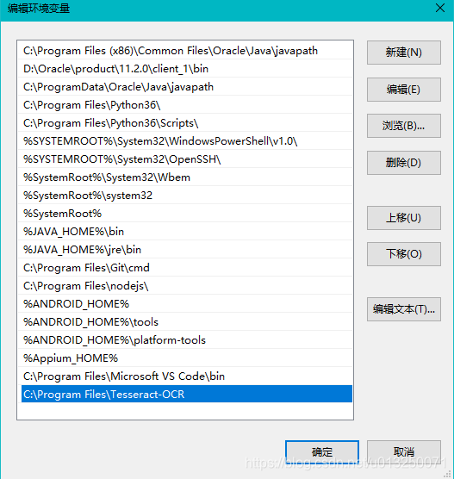The image size is (454, 479).
Task: Close the 编辑环境变量 dialog
Action: (440, 9)
